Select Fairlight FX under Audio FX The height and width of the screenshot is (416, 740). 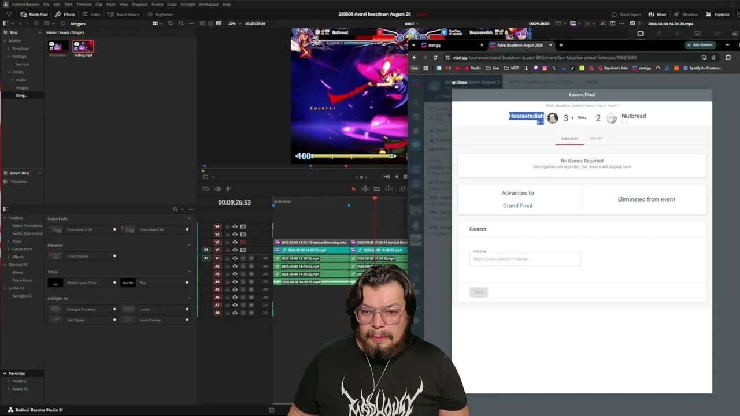pyautogui.click(x=22, y=296)
